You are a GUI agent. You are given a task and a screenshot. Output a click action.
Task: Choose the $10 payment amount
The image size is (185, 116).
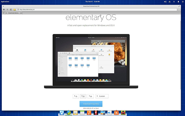76,96
